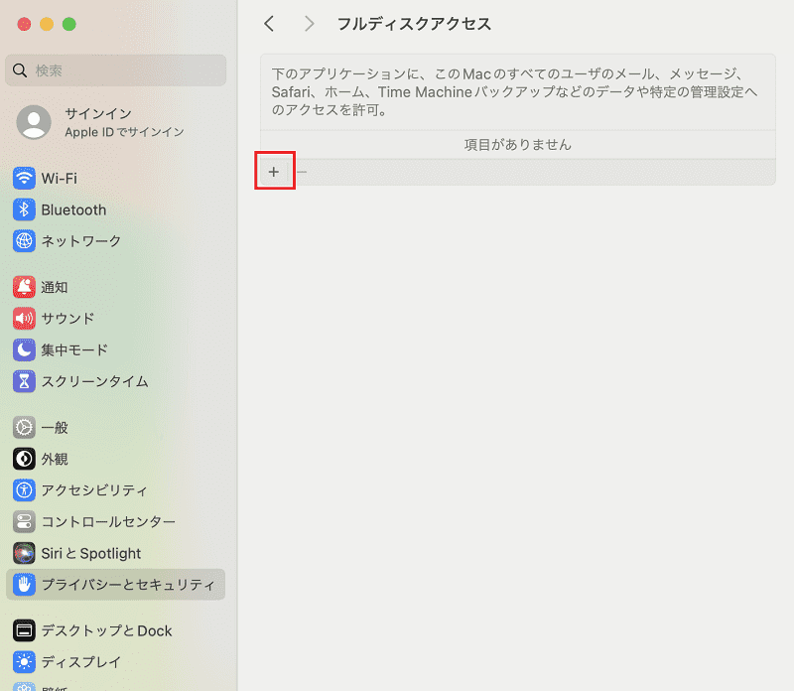Click the 一般 gear icon
Viewport: 794px width, 691px height.
[24, 428]
